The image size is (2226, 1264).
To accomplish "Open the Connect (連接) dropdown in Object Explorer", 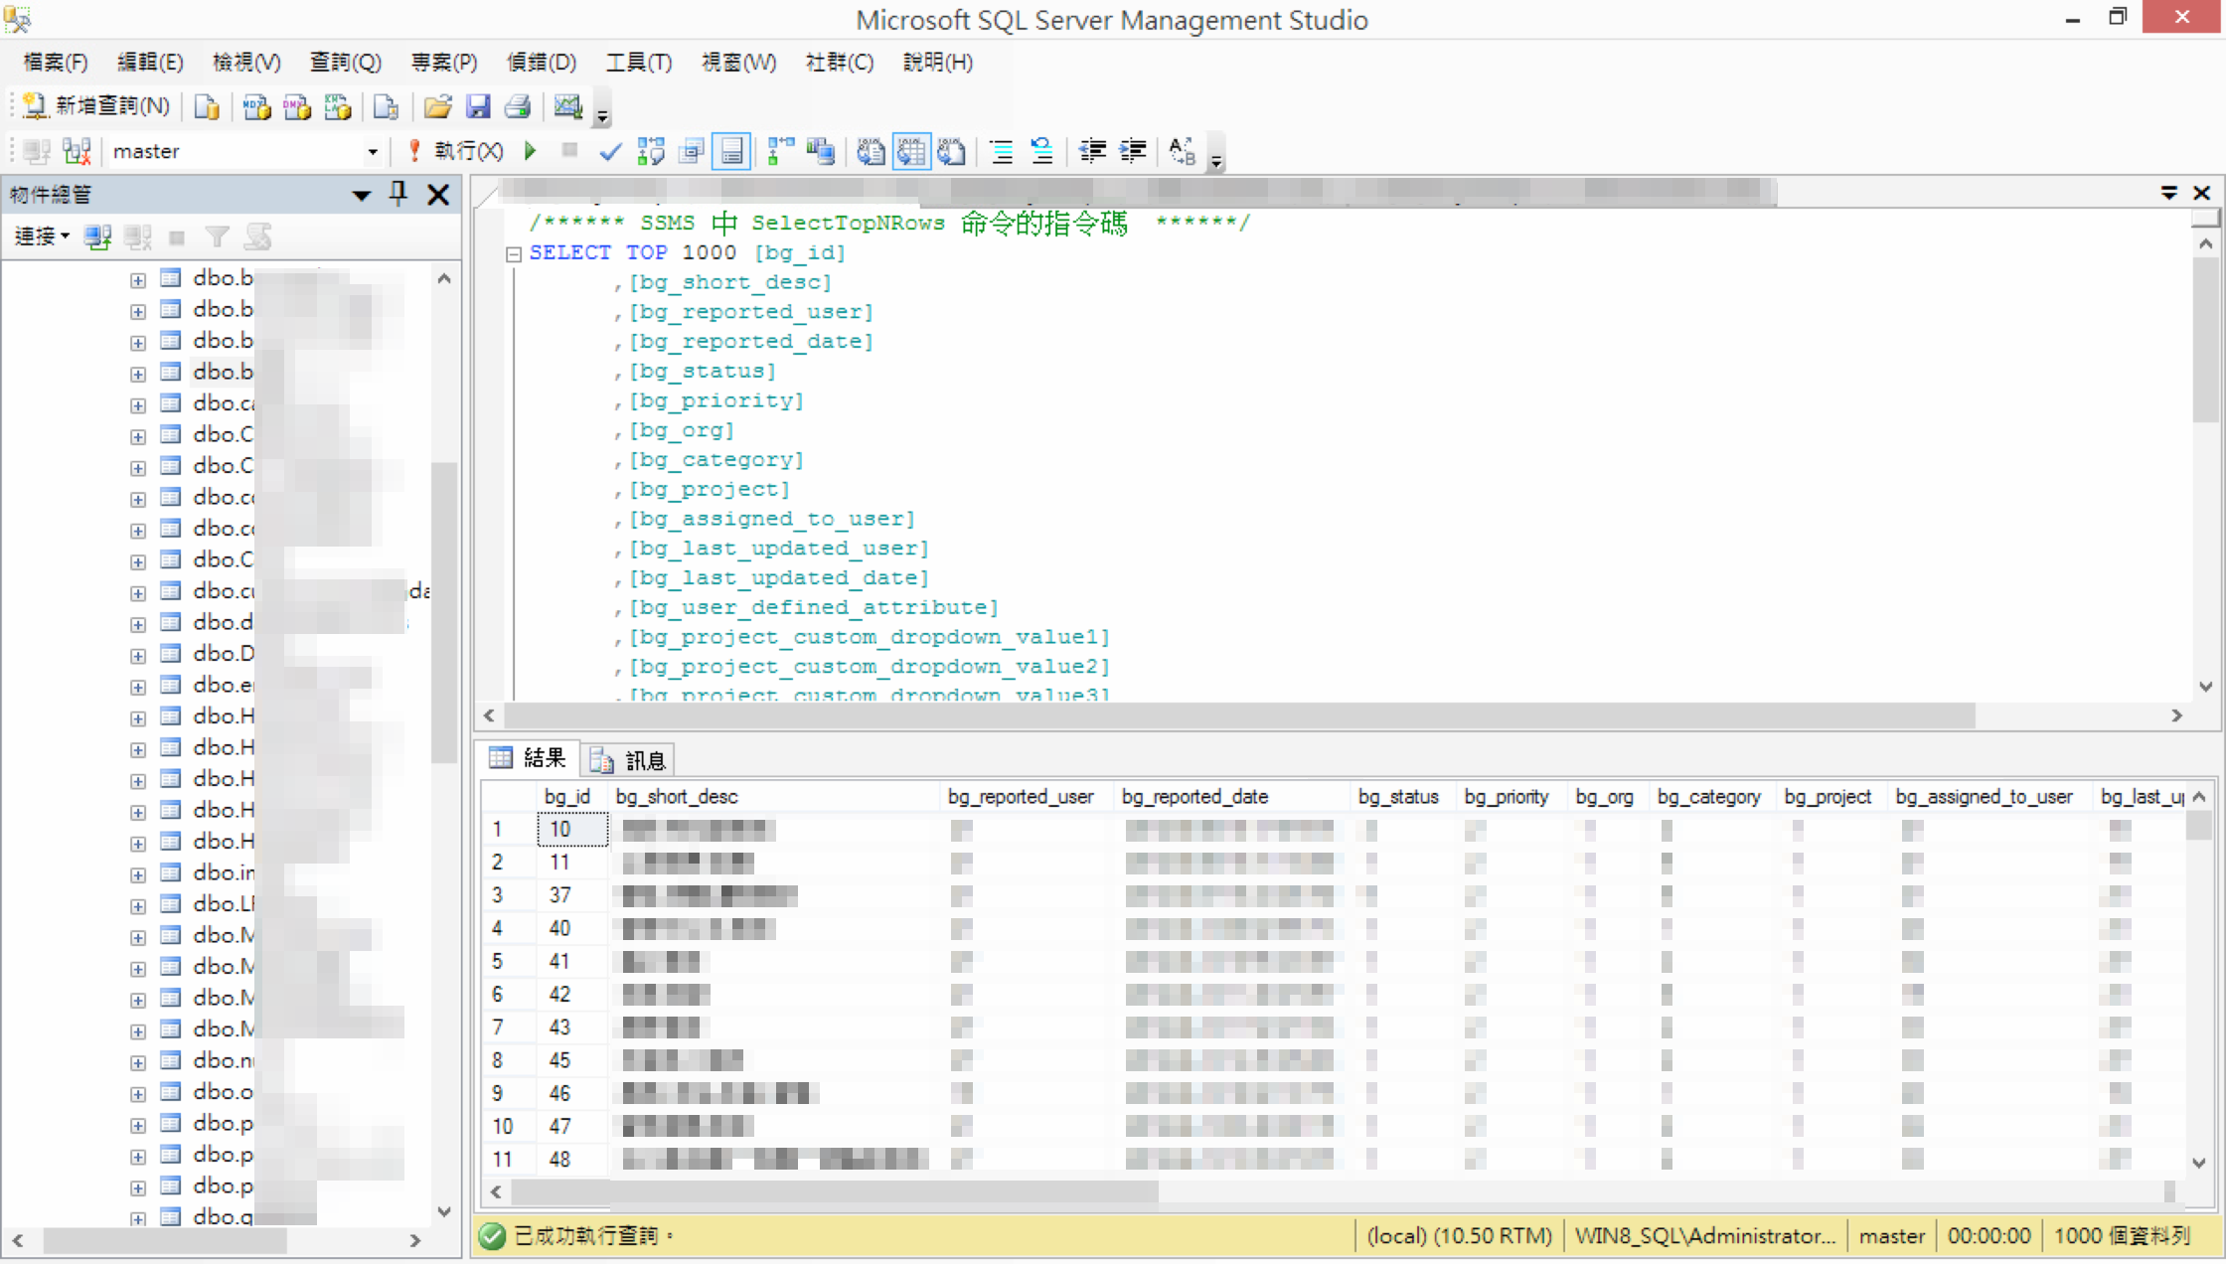I will pyautogui.click(x=42, y=237).
